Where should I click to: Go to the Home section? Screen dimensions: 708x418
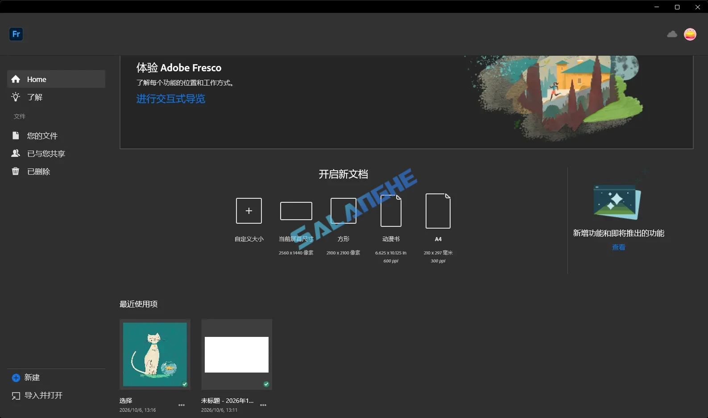56,79
